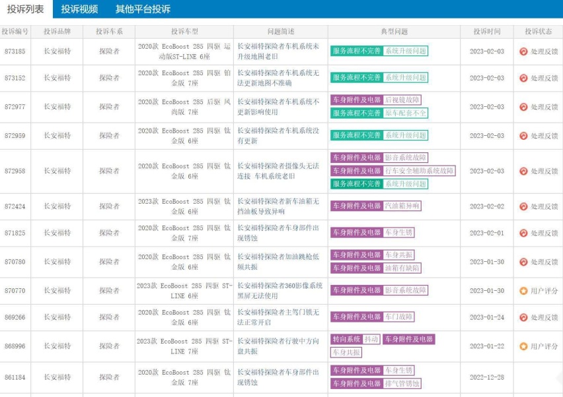Click the 典型问题 column header

tap(394, 32)
